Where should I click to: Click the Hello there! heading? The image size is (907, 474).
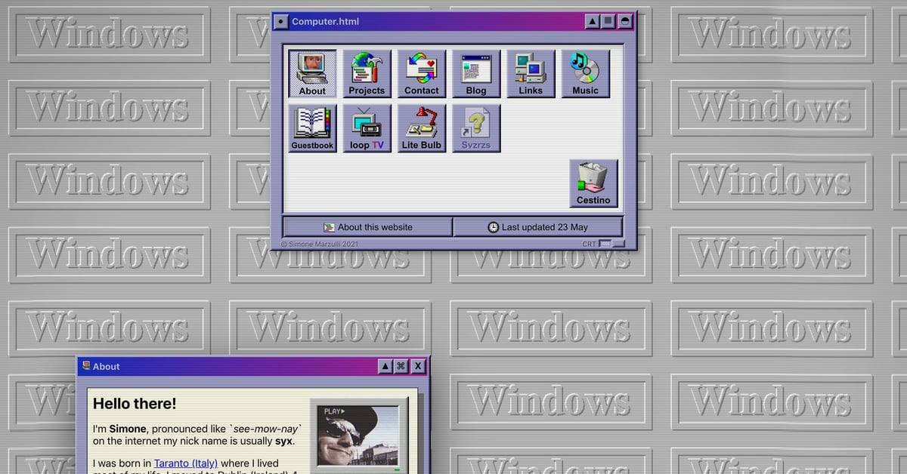click(x=135, y=404)
